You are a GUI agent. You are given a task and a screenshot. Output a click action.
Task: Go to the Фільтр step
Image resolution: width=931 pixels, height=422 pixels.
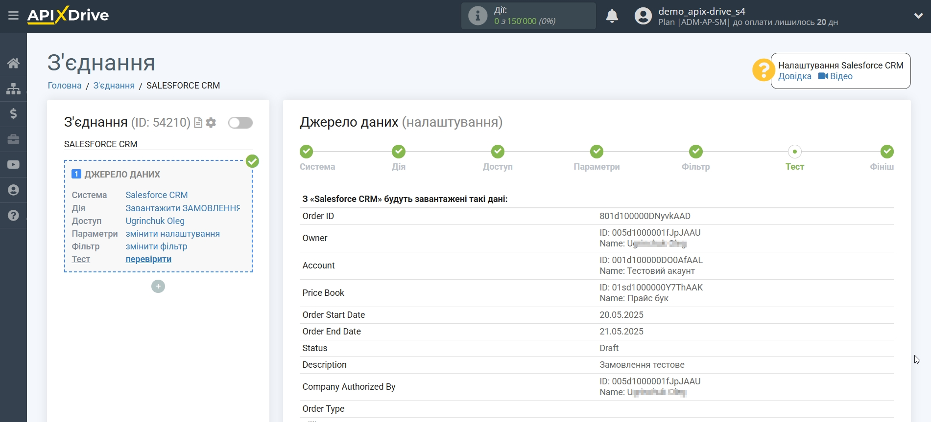[696, 152]
